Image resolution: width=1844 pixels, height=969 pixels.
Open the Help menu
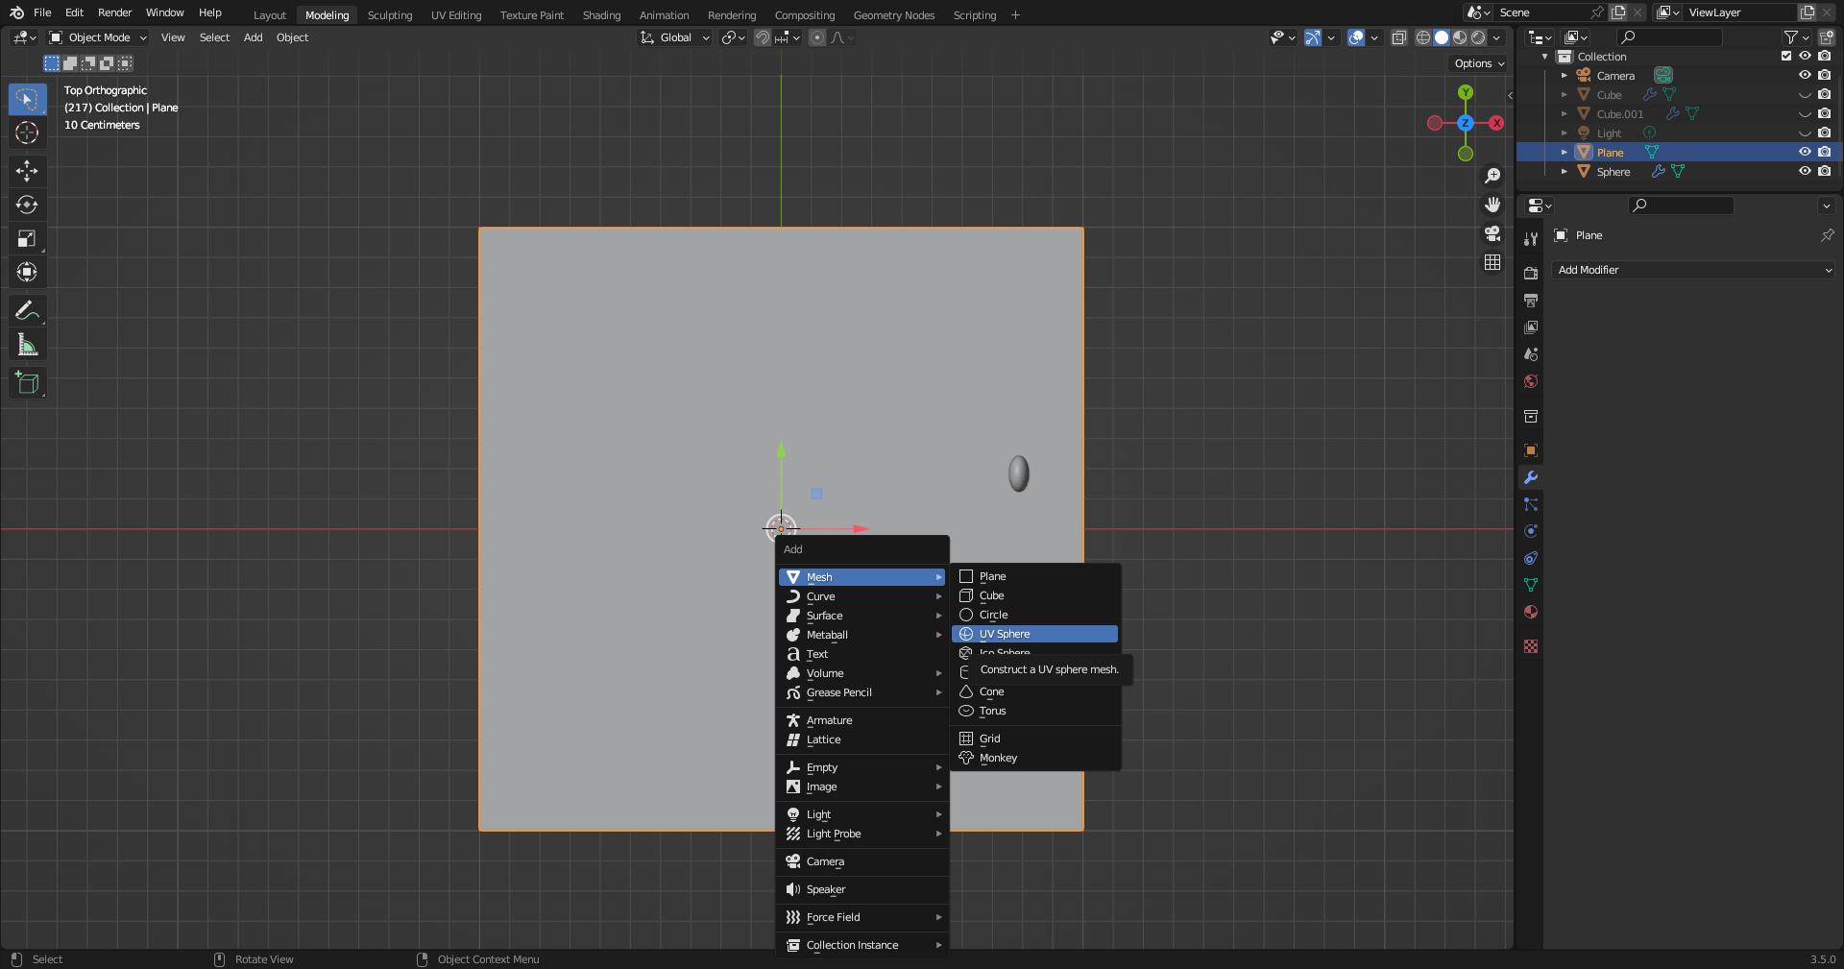210,12
